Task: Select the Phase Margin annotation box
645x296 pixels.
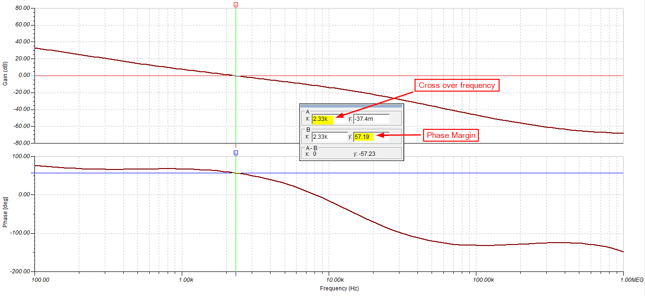Action: pos(450,136)
